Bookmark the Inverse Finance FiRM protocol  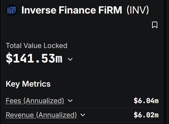click(155, 25)
